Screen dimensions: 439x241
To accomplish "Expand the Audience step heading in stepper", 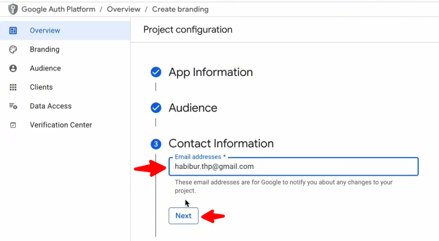I will point(193,108).
